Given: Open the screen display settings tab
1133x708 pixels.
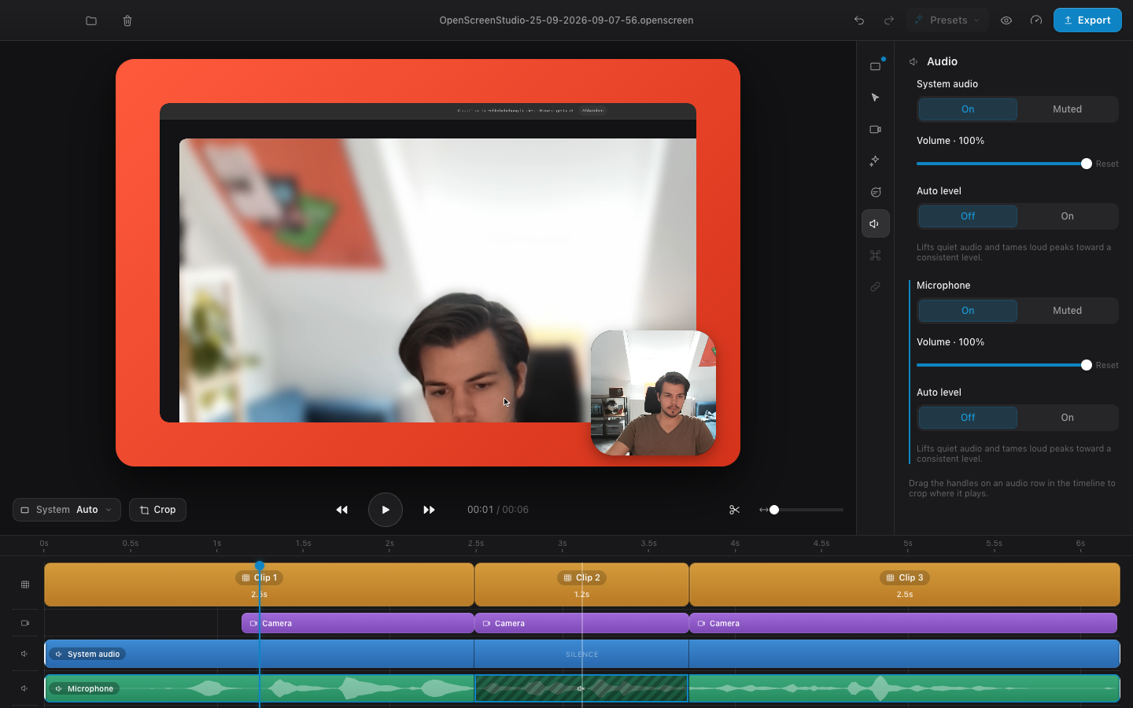Looking at the screenshot, I should (x=876, y=66).
